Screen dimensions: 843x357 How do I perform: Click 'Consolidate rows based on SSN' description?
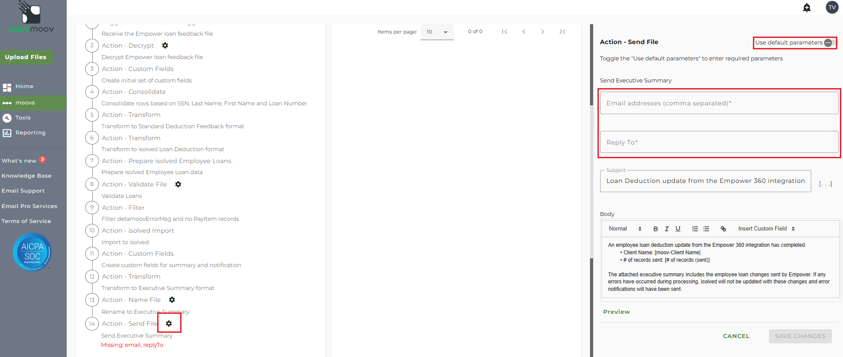pos(204,104)
